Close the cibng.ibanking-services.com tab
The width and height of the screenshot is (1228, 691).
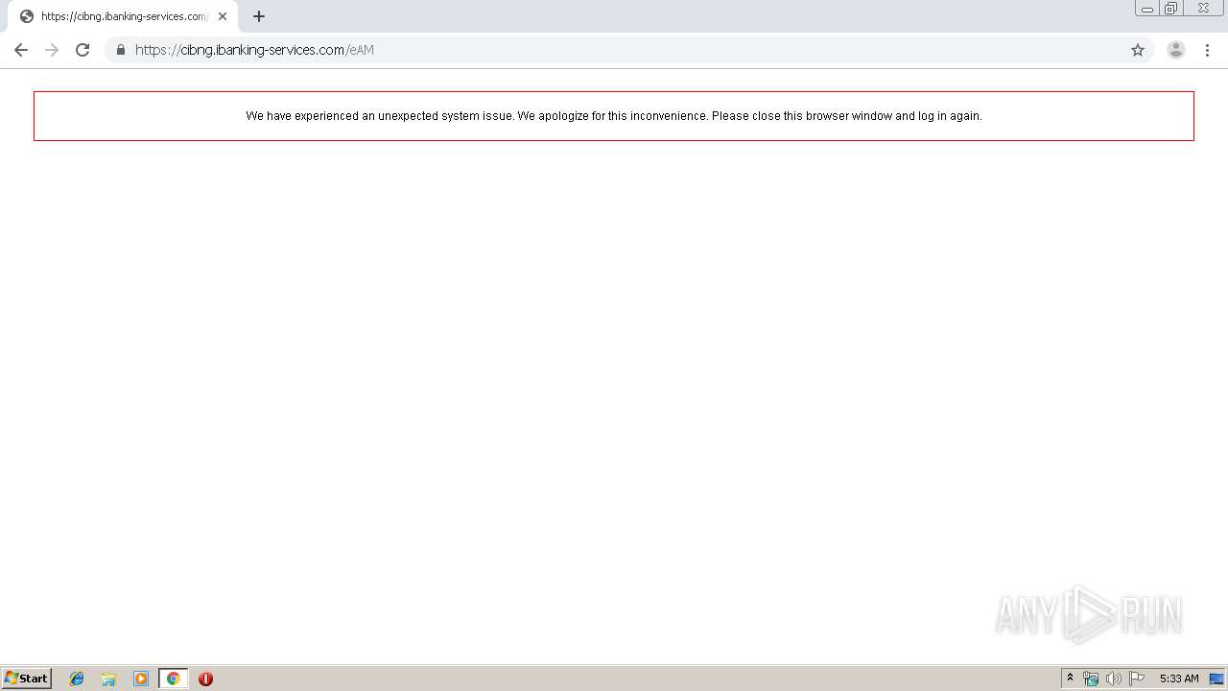coord(223,16)
